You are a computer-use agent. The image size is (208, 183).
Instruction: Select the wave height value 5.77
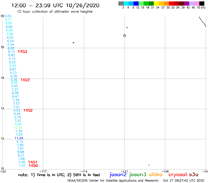pyautogui.click(x=8, y=19)
